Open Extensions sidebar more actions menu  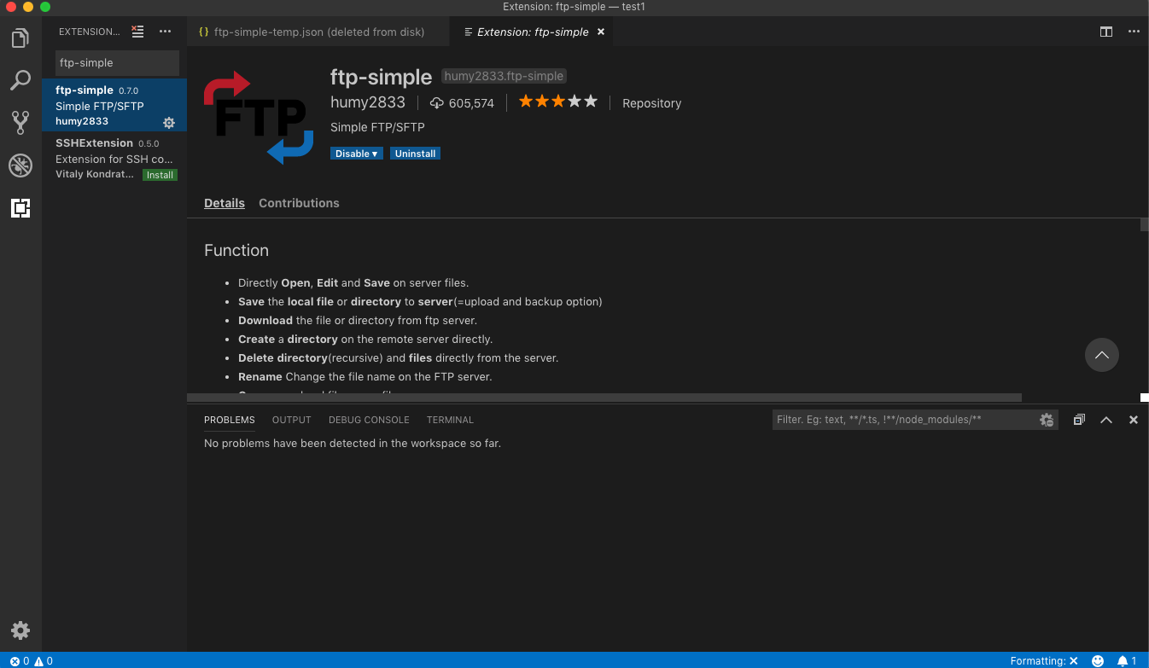coord(166,32)
